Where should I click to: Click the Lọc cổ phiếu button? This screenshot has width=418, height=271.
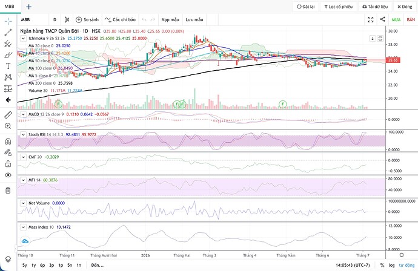coord(338,7)
